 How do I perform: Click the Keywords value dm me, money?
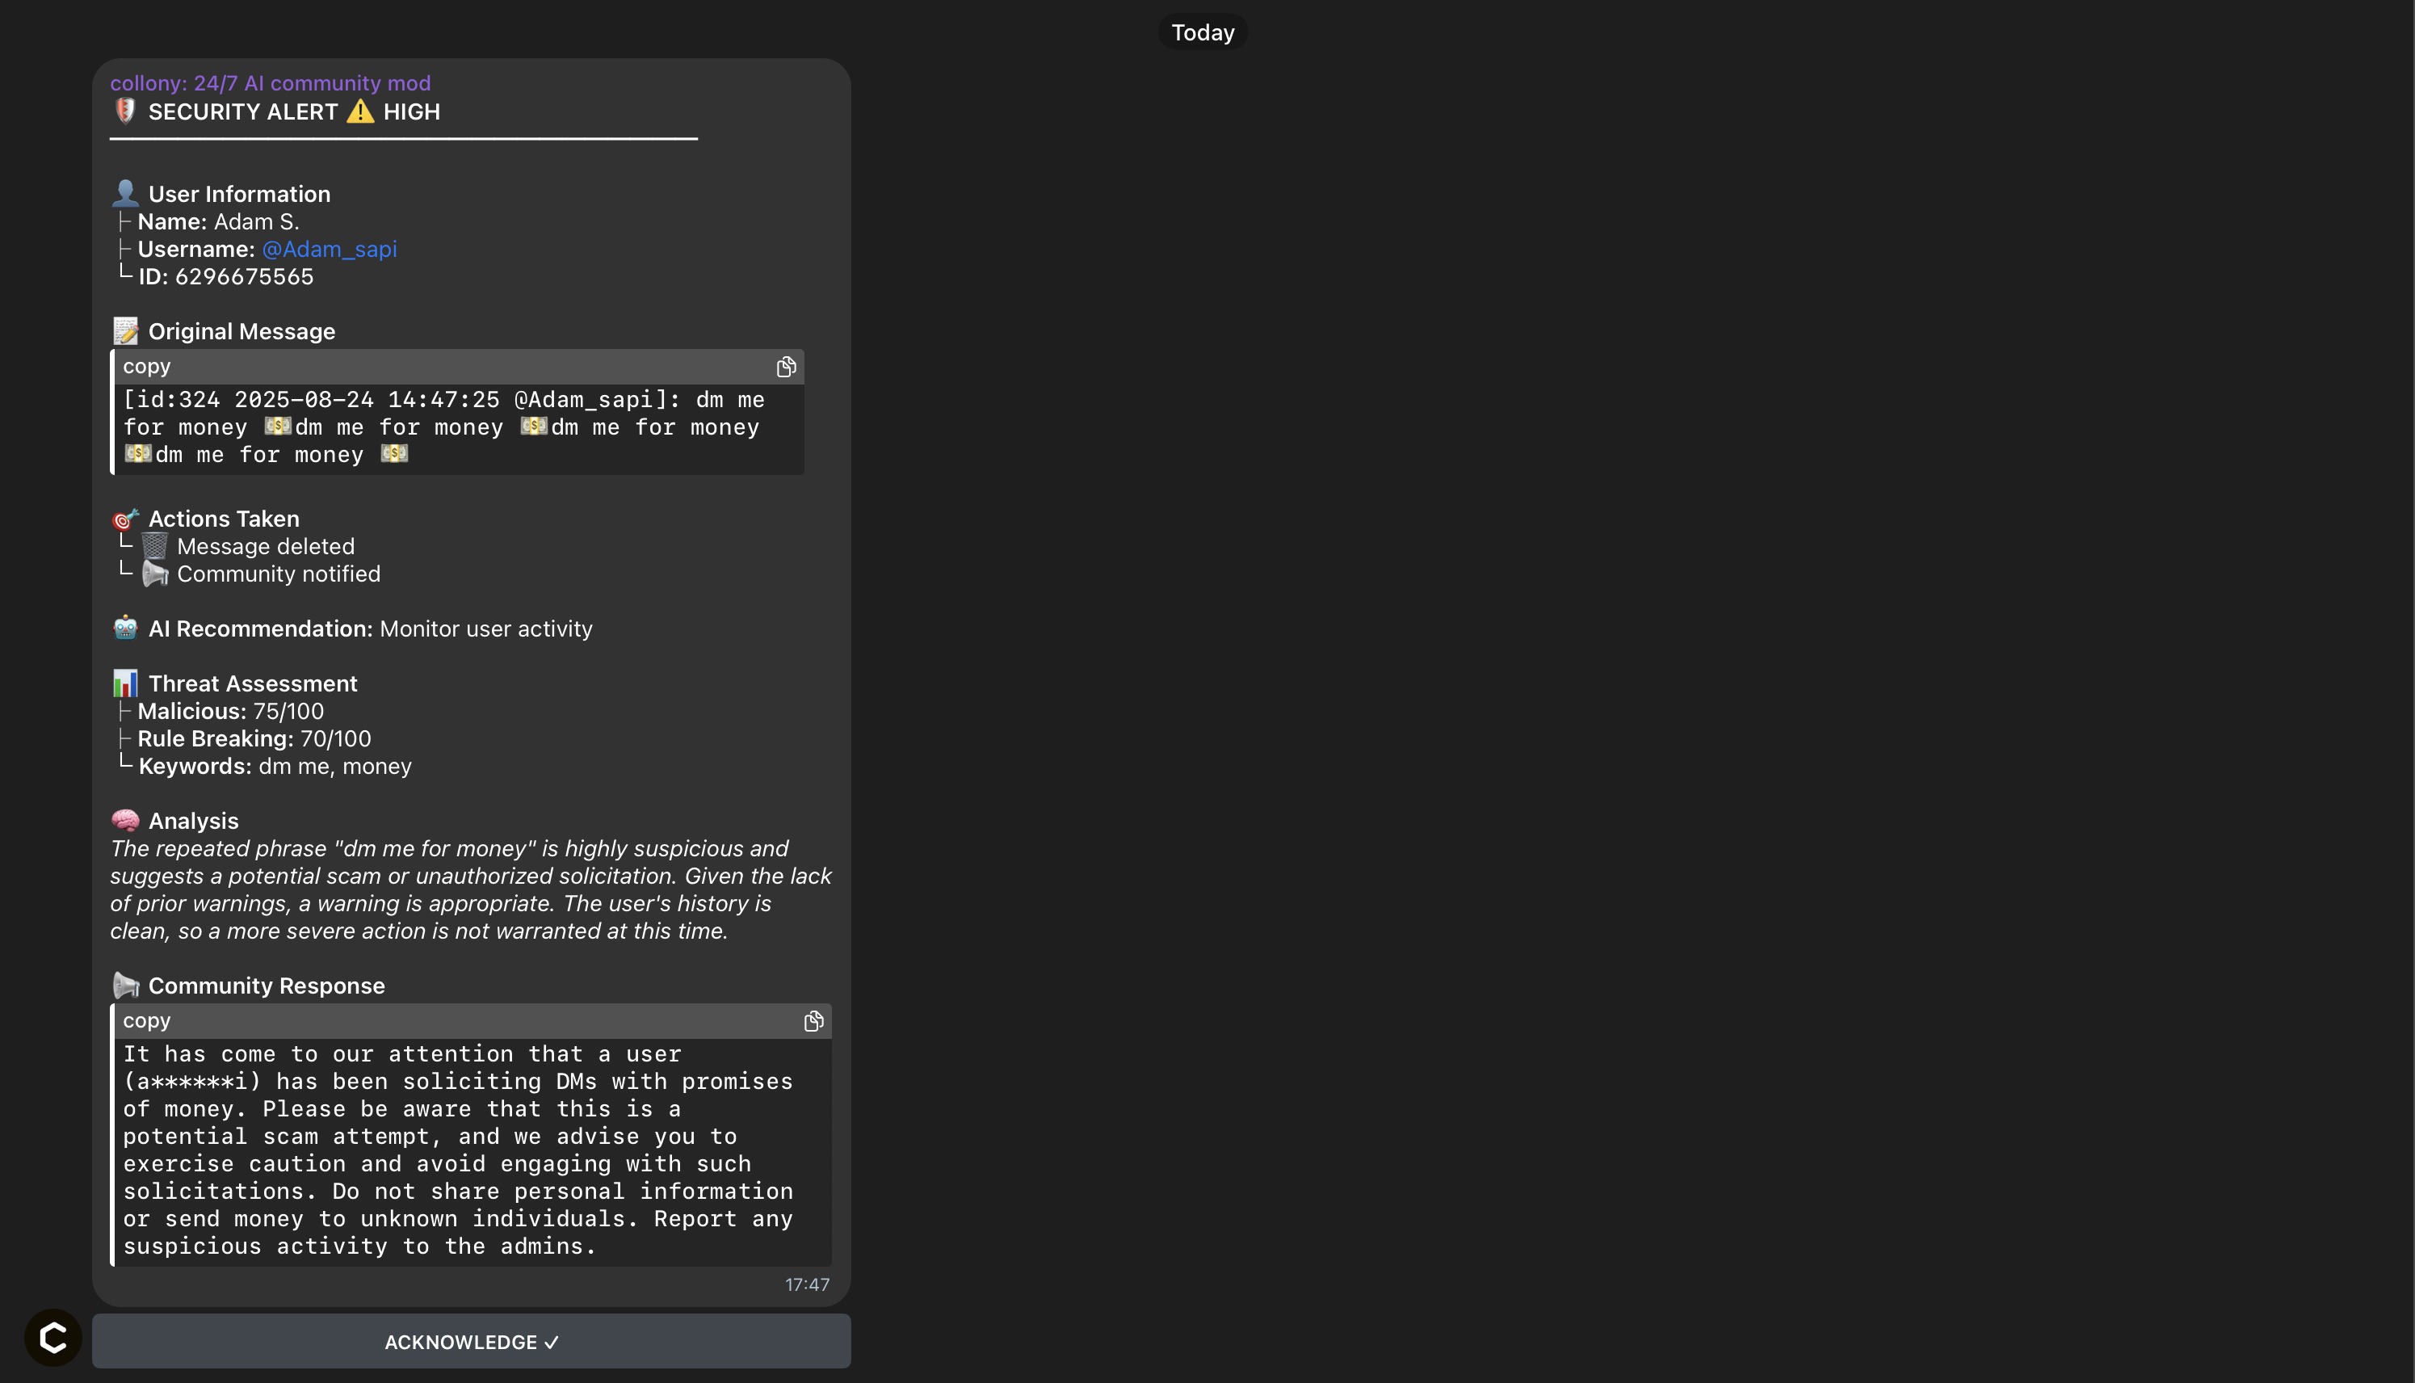coord(335,766)
